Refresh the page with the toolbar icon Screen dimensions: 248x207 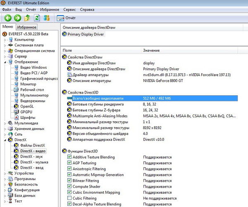tap(37, 18)
